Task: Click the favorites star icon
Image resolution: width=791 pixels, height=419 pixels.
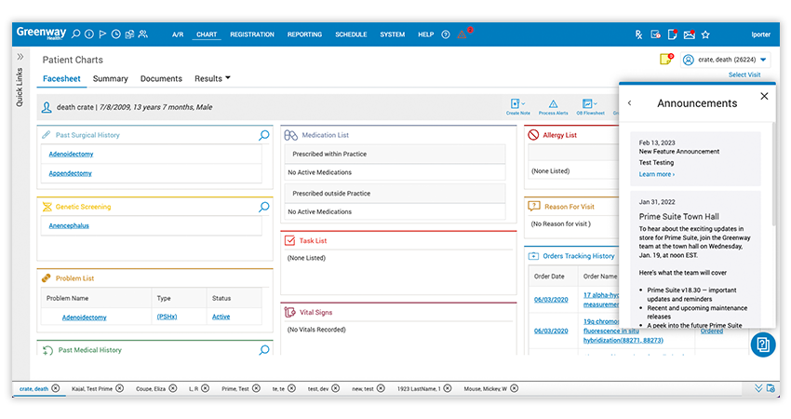Action: coord(705,34)
